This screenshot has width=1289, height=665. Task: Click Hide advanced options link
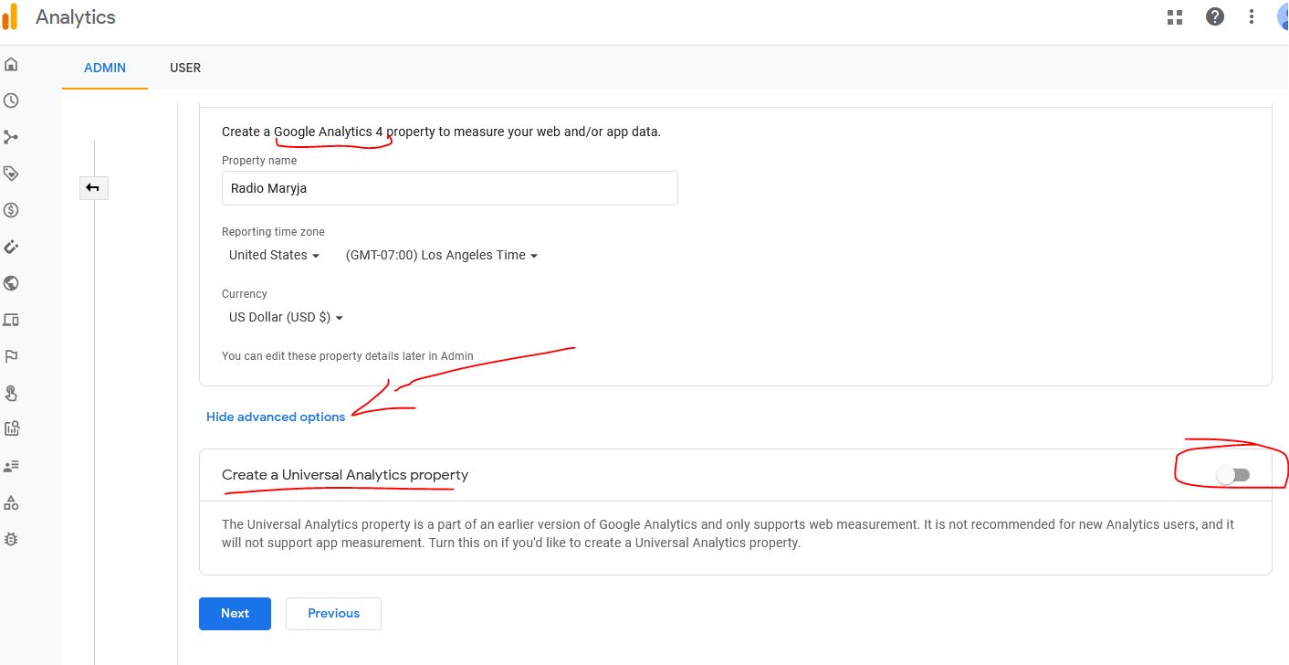click(x=276, y=417)
